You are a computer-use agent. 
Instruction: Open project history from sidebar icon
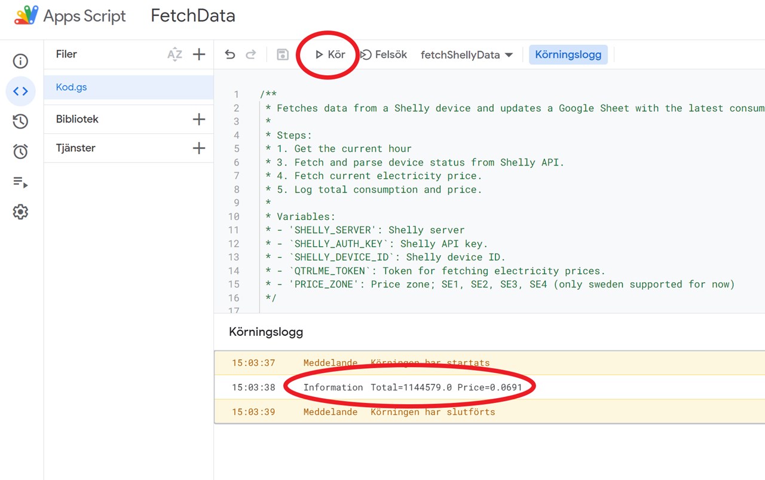20,121
